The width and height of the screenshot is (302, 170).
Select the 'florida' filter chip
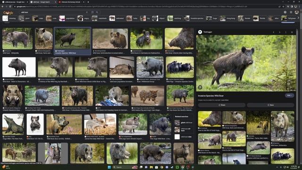[260, 18]
